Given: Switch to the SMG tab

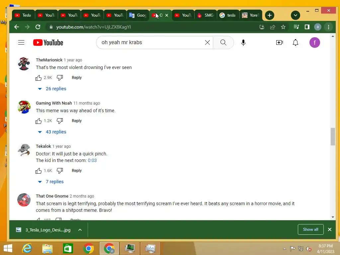Looking at the screenshot, I should [x=205, y=15].
